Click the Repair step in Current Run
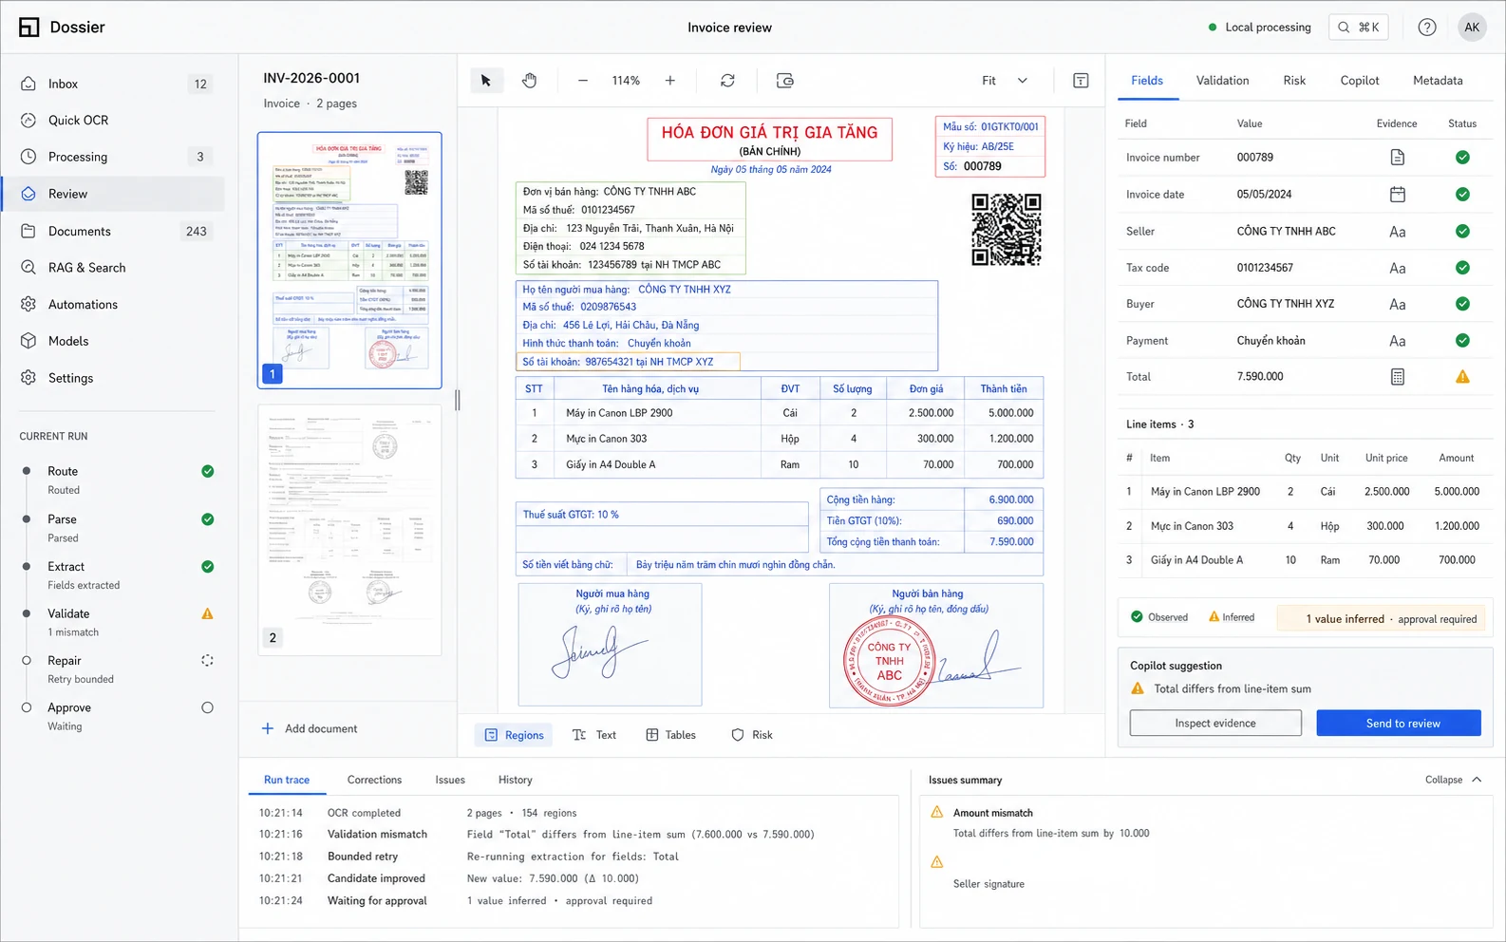 pyautogui.click(x=117, y=669)
